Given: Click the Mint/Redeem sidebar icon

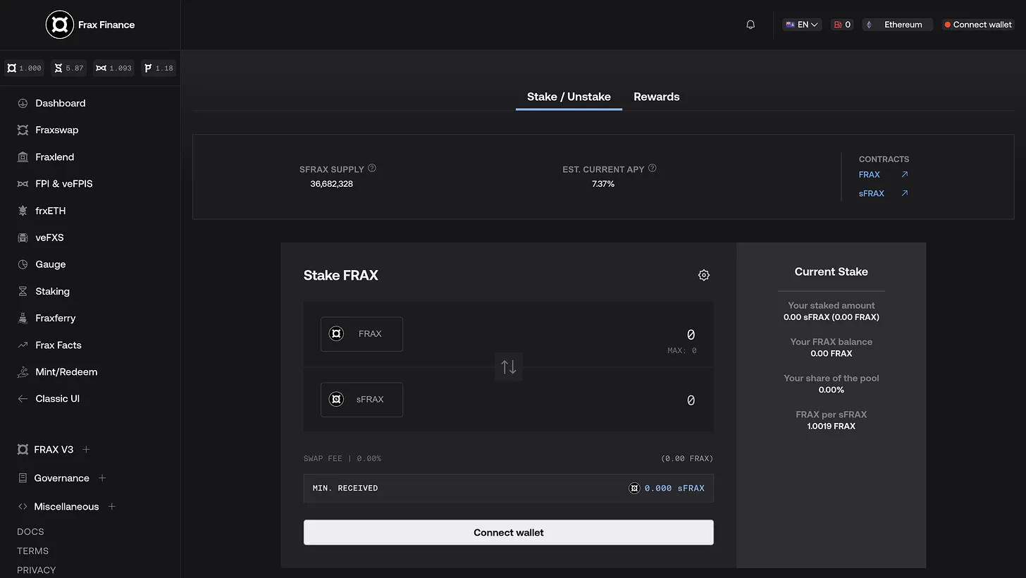Looking at the screenshot, I should pyautogui.click(x=23, y=372).
